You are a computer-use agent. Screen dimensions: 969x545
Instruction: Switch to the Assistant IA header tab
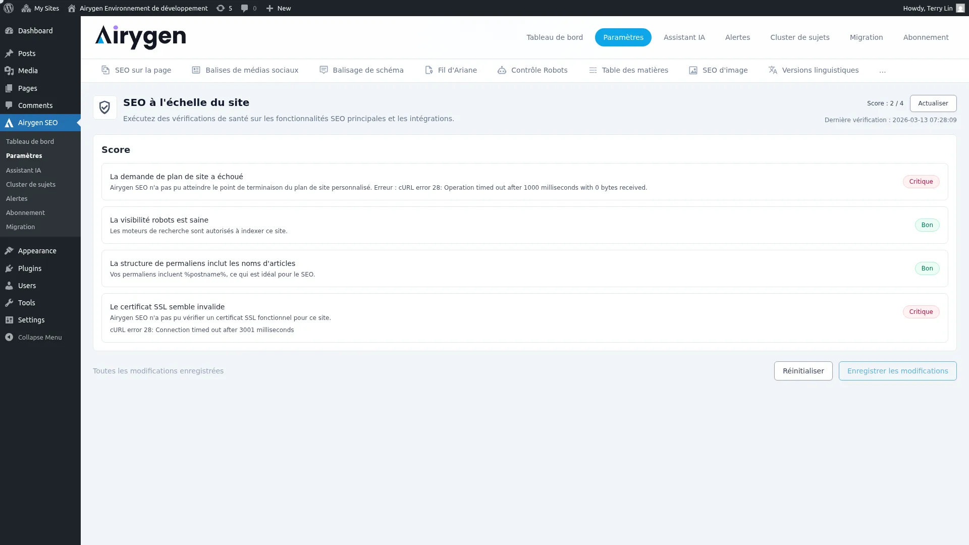(x=684, y=37)
